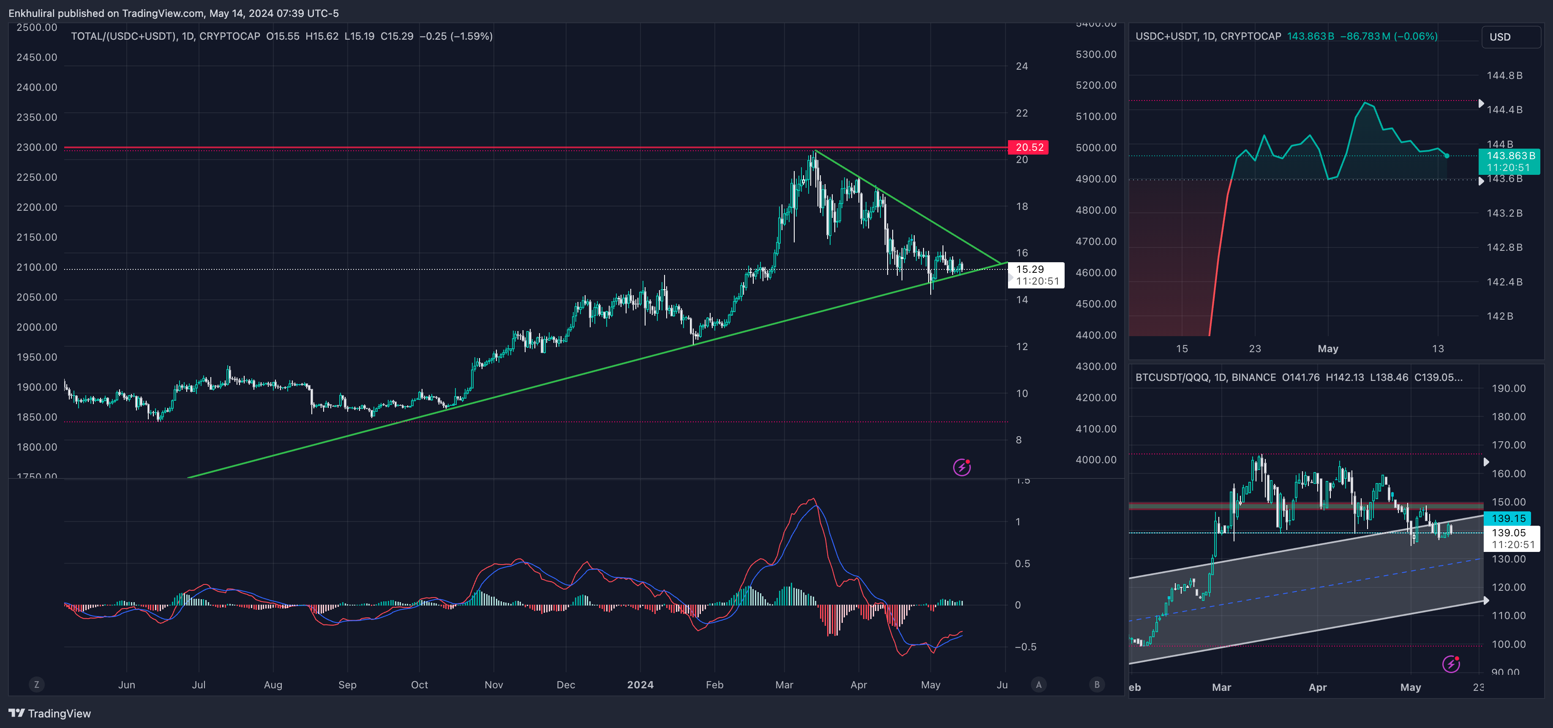Viewport: 1553px width, 728px height.
Task: Click white arrow marker near 143.6 B
Action: tap(1481, 181)
